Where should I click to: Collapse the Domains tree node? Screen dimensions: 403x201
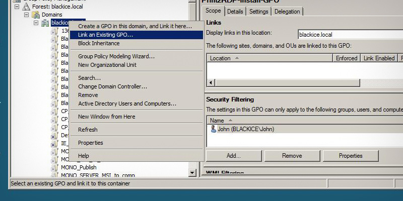coord(27,15)
